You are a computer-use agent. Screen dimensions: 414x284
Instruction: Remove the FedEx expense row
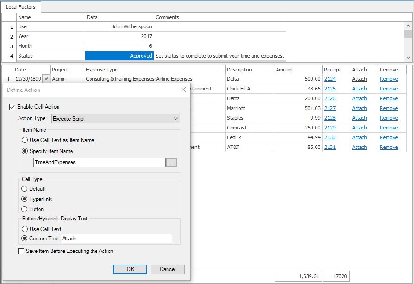click(x=388, y=137)
